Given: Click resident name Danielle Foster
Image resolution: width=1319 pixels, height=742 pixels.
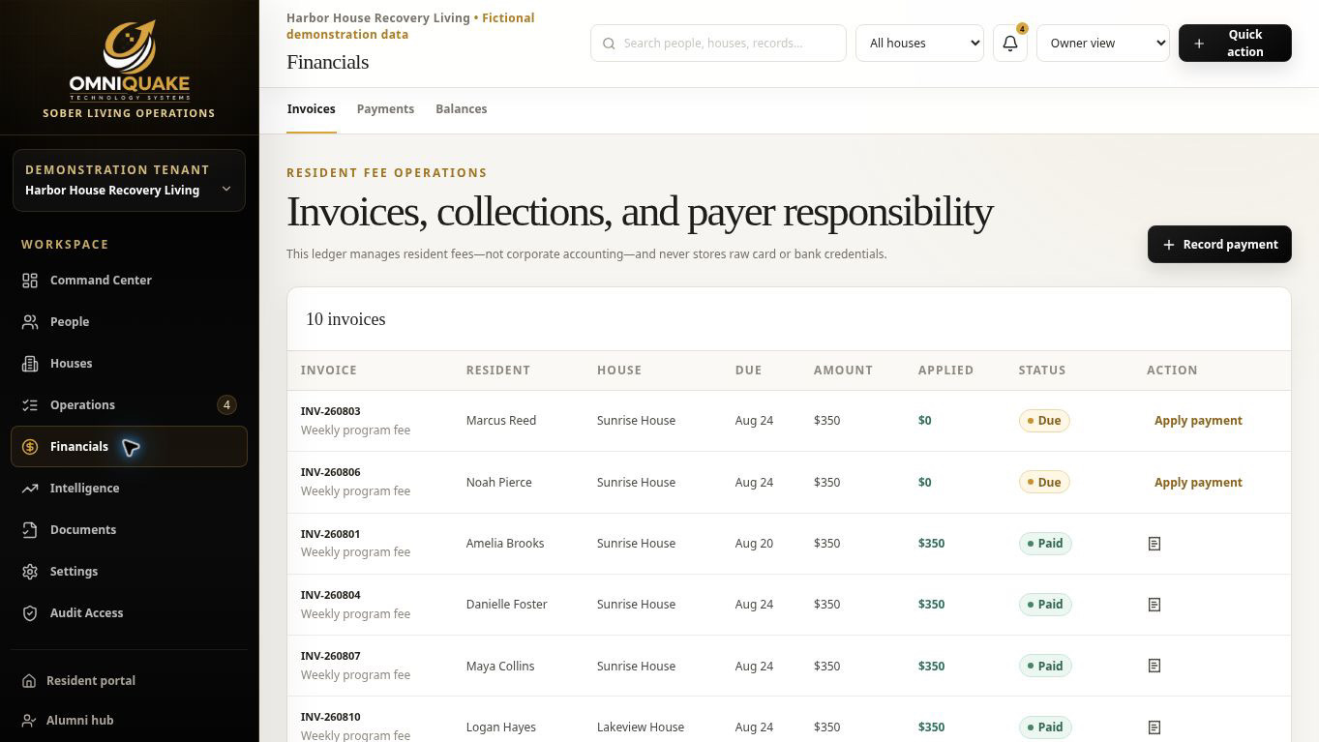Looking at the screenshot, I should pyautogui.click(x=506, y=605).
